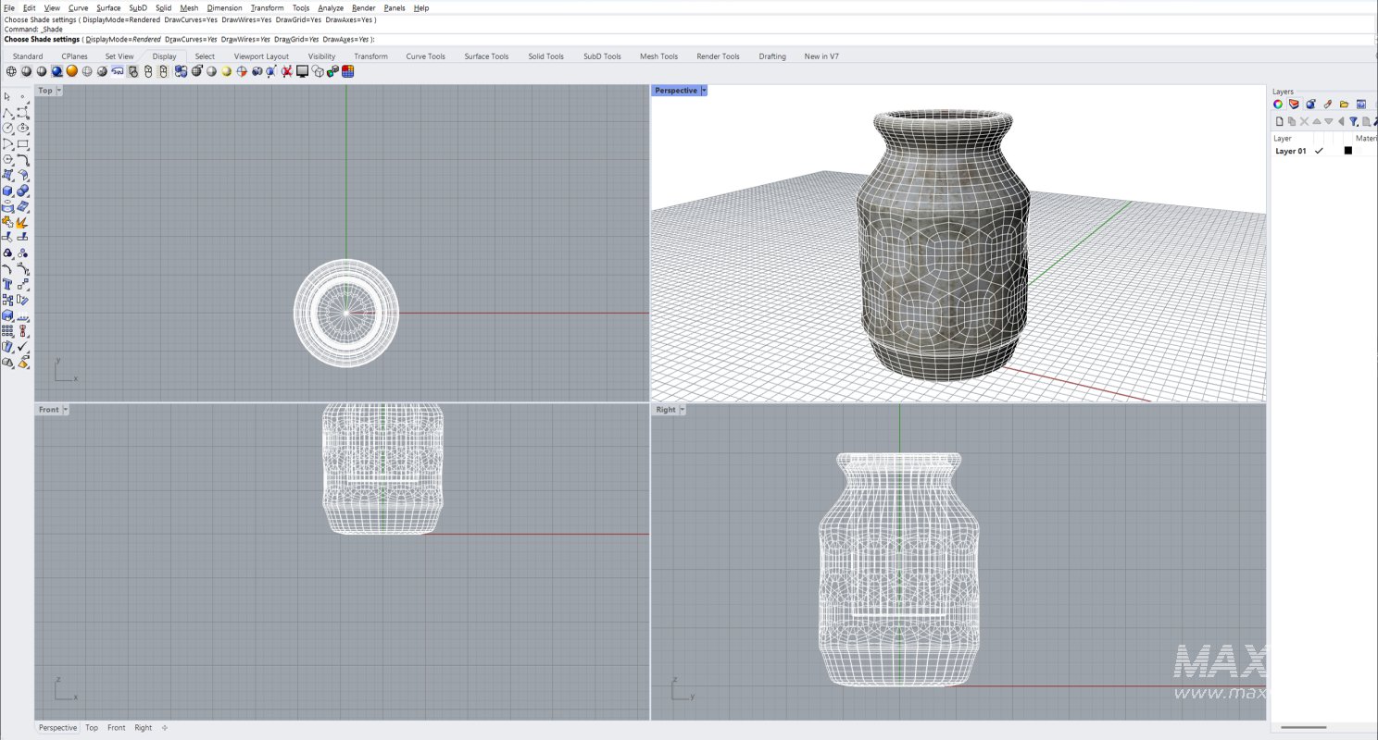Delete the selected layer
This screenshot has height=740, width=1378.
(x=1305, y=121)
